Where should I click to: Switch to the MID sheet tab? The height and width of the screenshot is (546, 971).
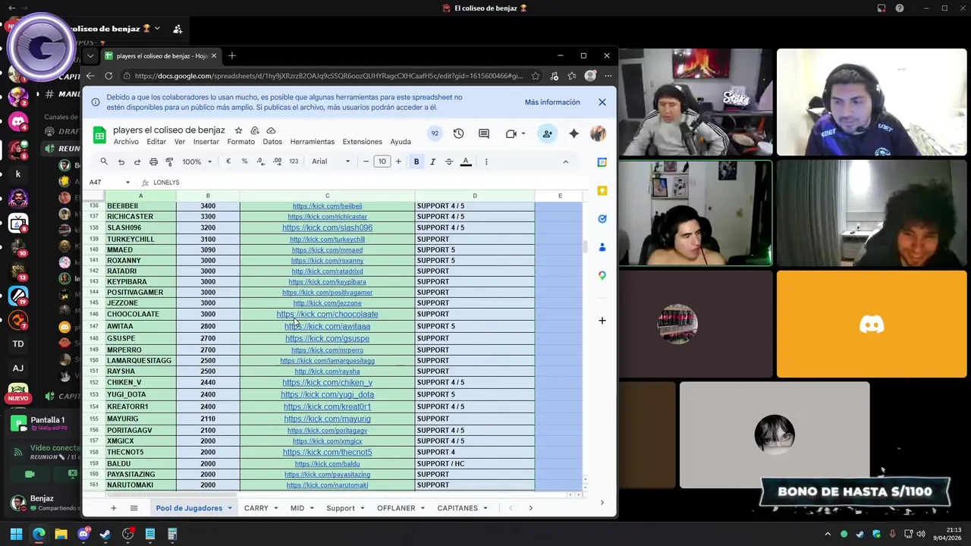[297, 508]
